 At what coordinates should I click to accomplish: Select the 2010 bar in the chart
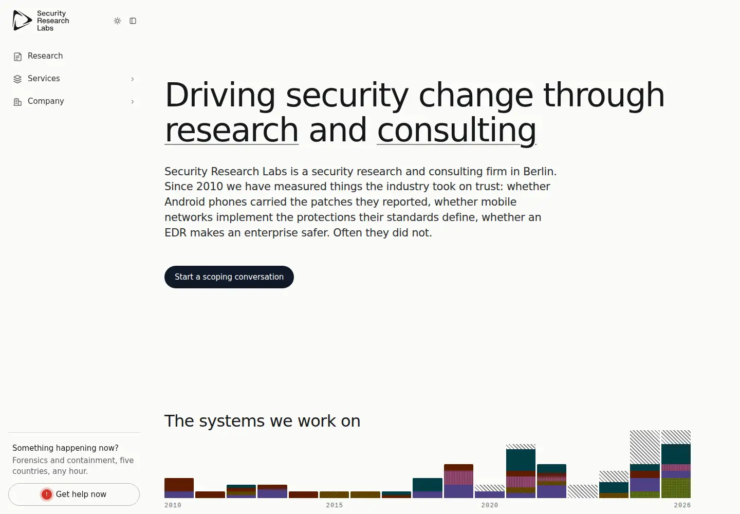(179, 488)
